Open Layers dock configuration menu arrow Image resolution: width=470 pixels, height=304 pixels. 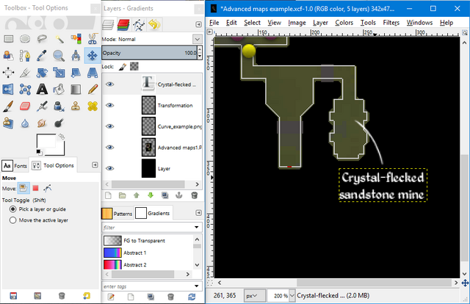[198, 24]
